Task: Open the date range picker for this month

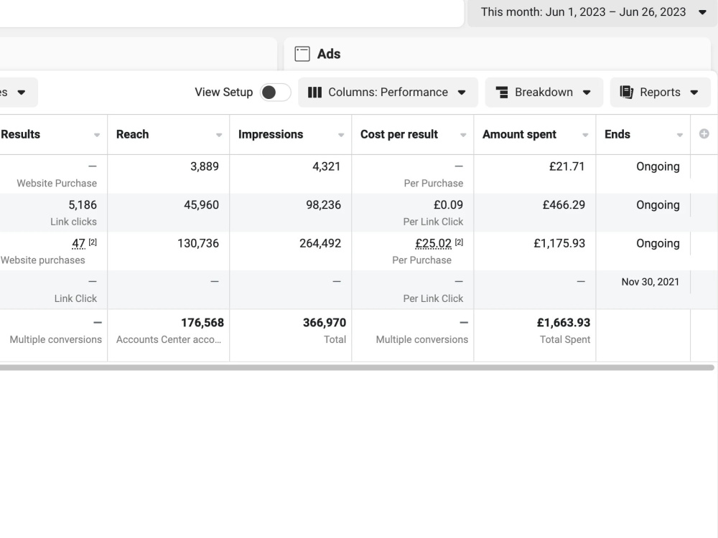Action: coord(592,12)
